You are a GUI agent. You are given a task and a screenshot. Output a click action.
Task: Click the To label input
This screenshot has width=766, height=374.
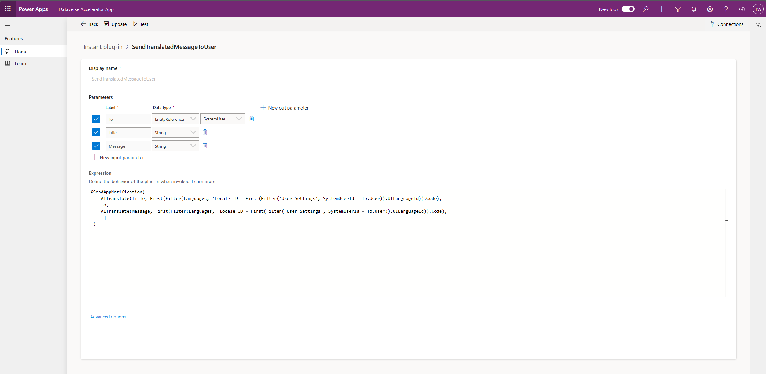pyautogui.click(x=128, y=119)
